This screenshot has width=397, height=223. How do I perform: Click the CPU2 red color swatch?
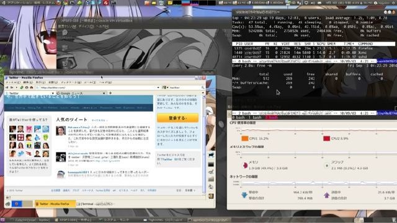(327, 139)
